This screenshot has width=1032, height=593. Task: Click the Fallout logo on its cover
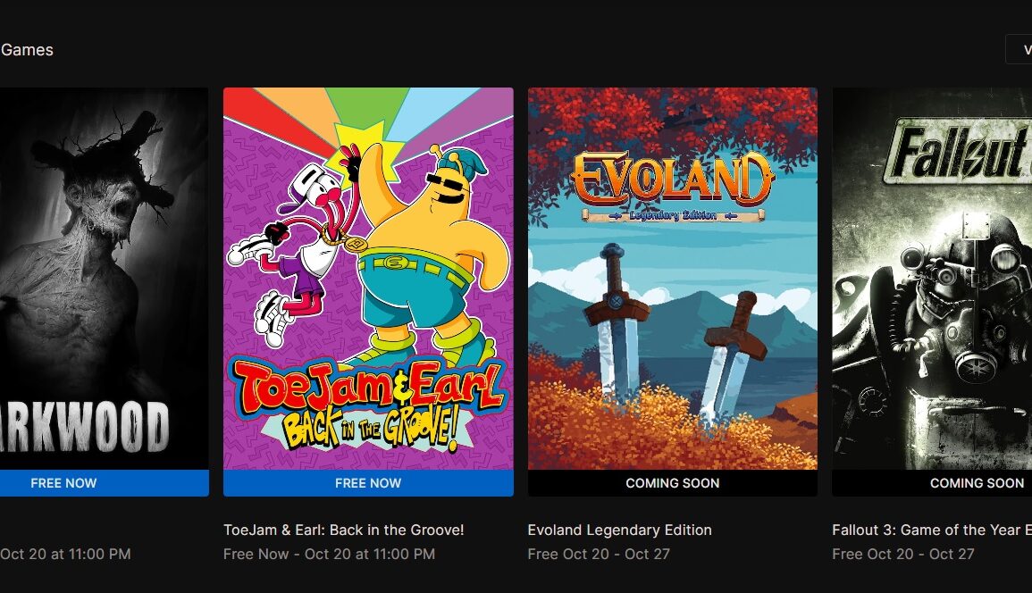[958, 153]
